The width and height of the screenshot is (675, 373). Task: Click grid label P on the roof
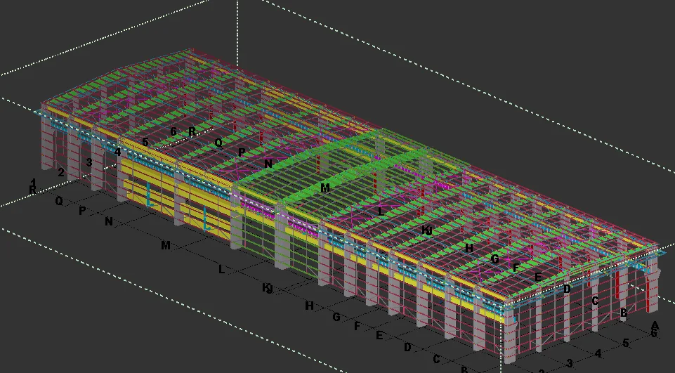tap(242, 152)
